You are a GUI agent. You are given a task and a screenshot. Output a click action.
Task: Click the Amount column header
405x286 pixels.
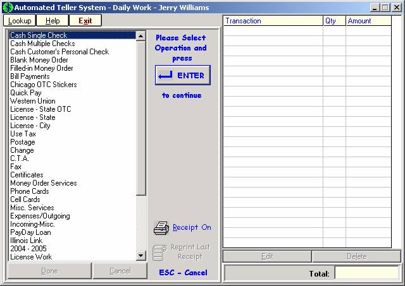[x=372, y=21]
